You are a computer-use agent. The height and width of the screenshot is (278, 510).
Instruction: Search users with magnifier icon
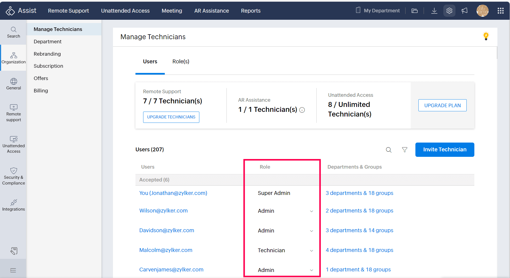[x=389, y=150]
